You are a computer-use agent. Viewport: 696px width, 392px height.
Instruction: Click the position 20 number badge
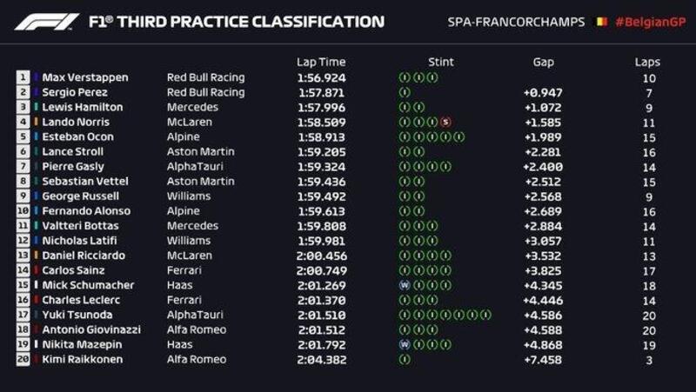tap(23, 359)
